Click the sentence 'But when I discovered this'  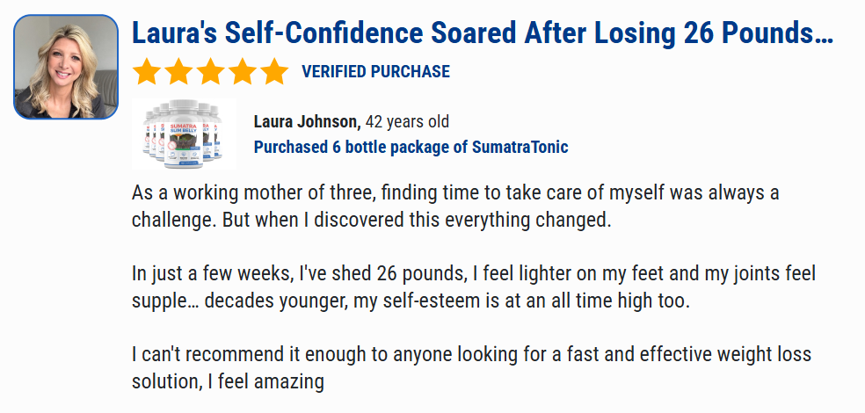click(x=417, y=220)
